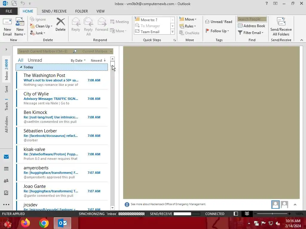
Task: Click the reading view status bar icon
Action: (247, 213)
